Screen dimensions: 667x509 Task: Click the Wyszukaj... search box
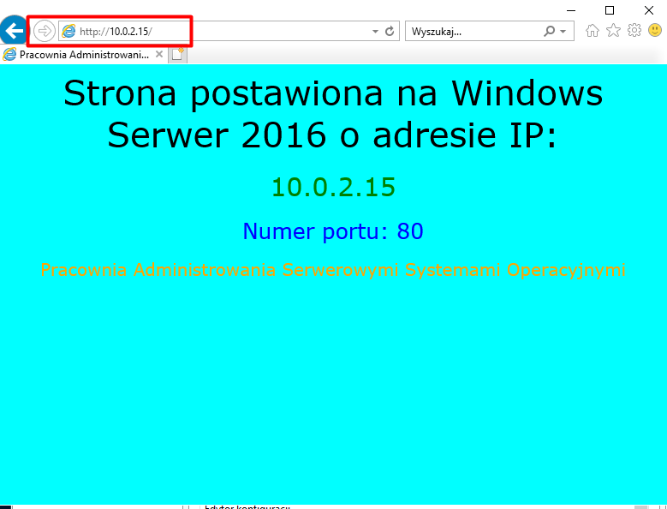[x=471, y=32]
